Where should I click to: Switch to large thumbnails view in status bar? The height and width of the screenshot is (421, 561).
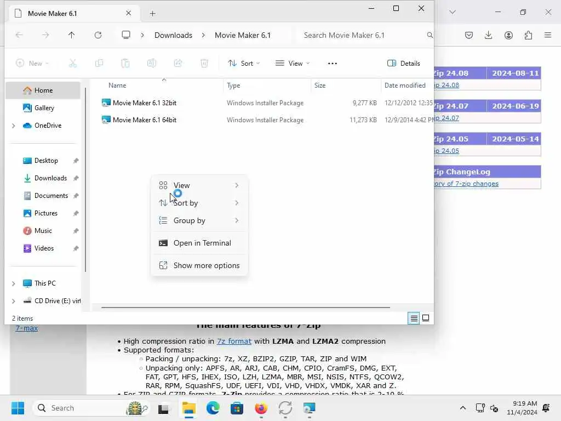(x=426, y=318)
